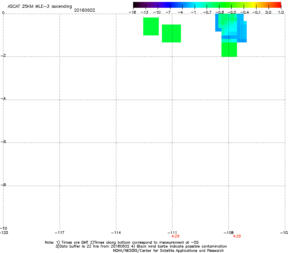The image size is (288, 253).
Task: Click the colorbar label -10
Action: [x=157, y=12]
